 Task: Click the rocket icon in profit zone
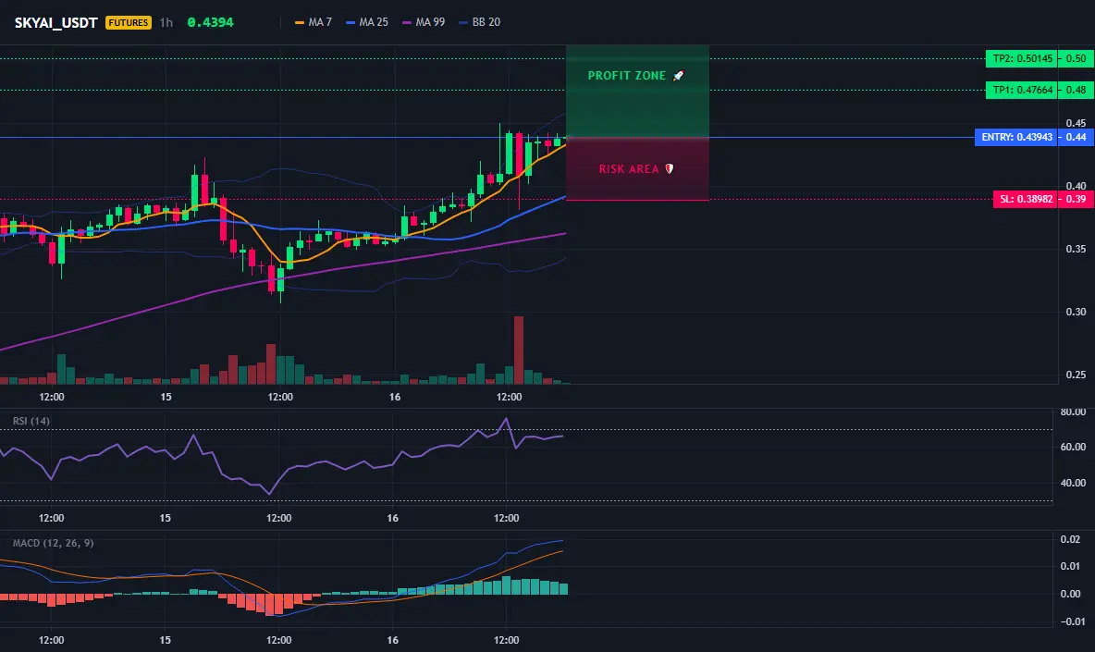pyautogui.click(x=678, y=76)
